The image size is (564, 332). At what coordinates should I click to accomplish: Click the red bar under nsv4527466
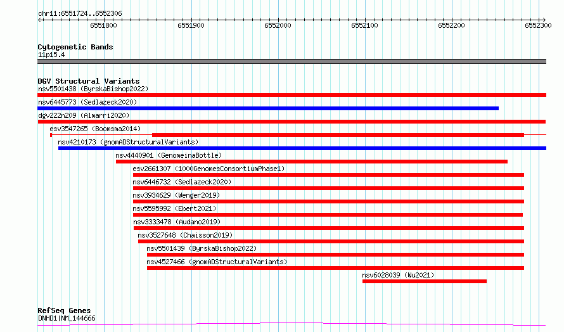(336, 268)
